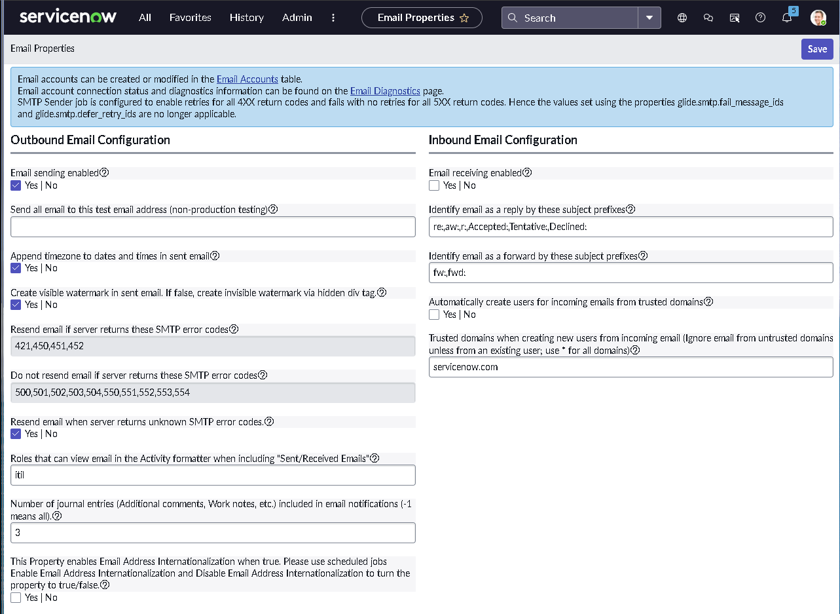
Task: Open the notifications bell showing 5 alerts
Action: tap(786, 18)
